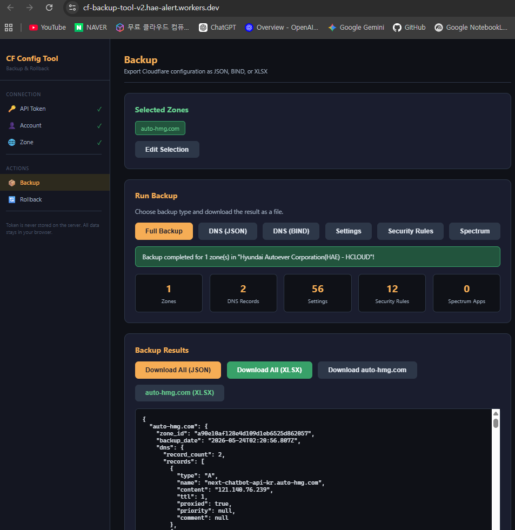This screenshot has width=515, height=530.
Task: Click the Backup Results heading
Action: (x=162, y=350)
